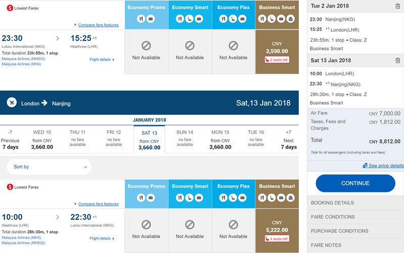Open the See price details link

pos(386,166)
